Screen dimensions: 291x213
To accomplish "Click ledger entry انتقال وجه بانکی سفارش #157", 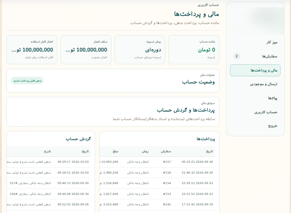I will point(30,183).
